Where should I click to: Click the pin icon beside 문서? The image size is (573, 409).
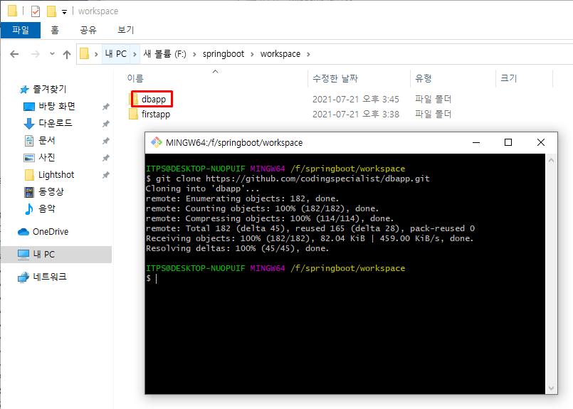(105, 141)
